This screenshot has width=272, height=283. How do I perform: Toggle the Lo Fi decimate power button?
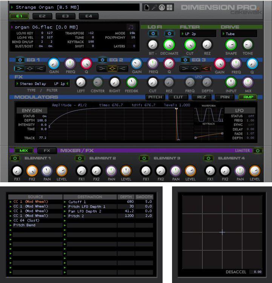pyautogui.click(x=169, y=34)
